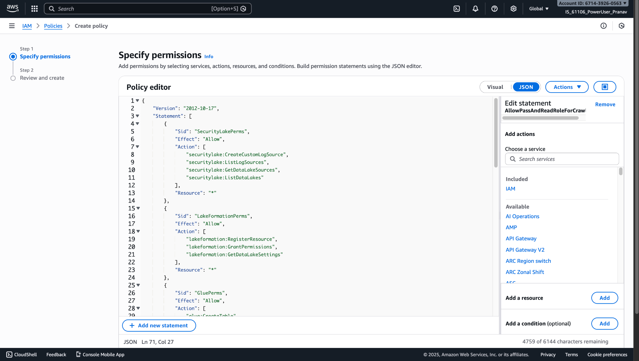Click the search magnifier in Search services

[x=513, y=159]
